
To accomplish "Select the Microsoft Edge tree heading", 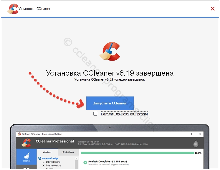I will tap(51, 159).
